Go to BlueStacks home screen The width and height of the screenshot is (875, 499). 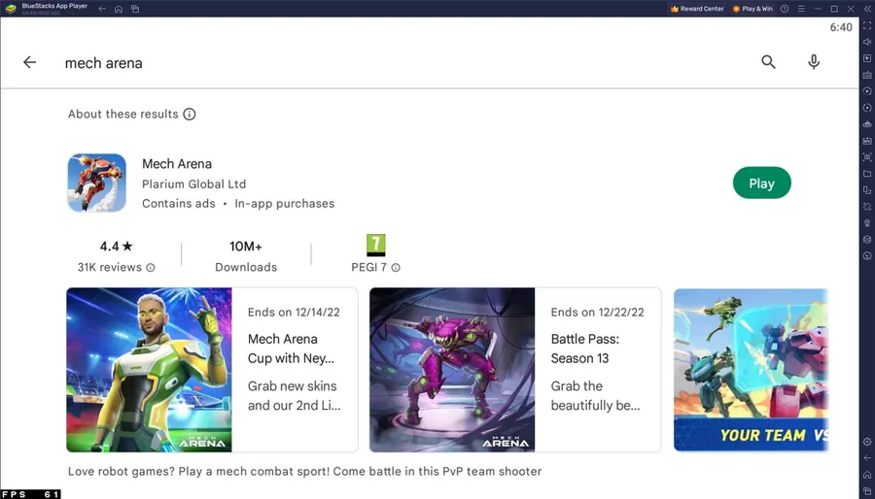119,9
